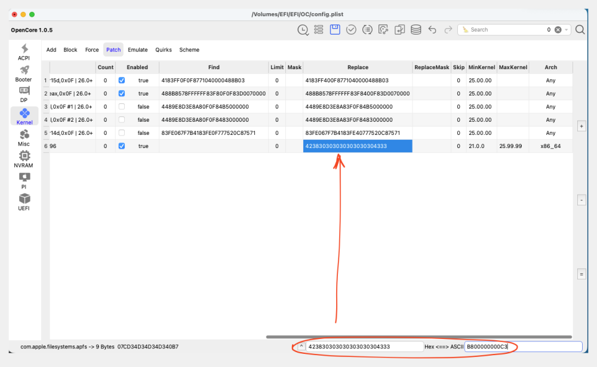597x367 pixels.
Task: Click the equals button at right edge
Action: tap(581, 274)
